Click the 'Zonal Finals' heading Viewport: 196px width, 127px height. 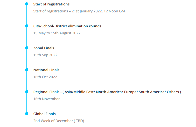[x=44, y=48]
